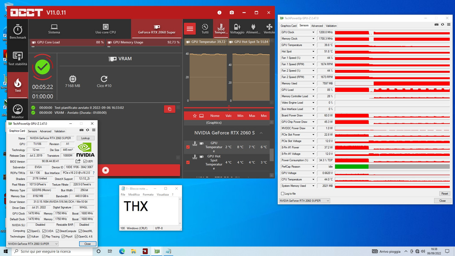The width and height of the screenshot is (455, 256).
Task: Open the GPU Clock sensor dropdown
Action: tap(313, 32)
